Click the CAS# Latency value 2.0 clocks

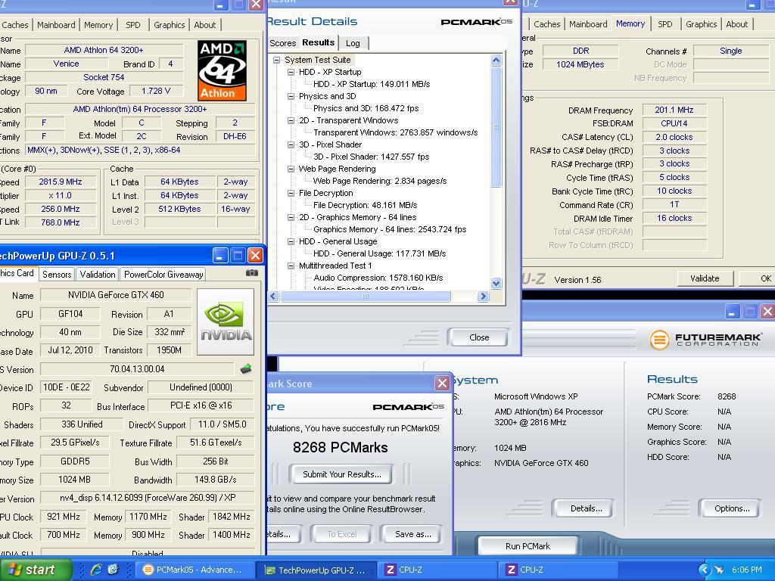(674, 137)
